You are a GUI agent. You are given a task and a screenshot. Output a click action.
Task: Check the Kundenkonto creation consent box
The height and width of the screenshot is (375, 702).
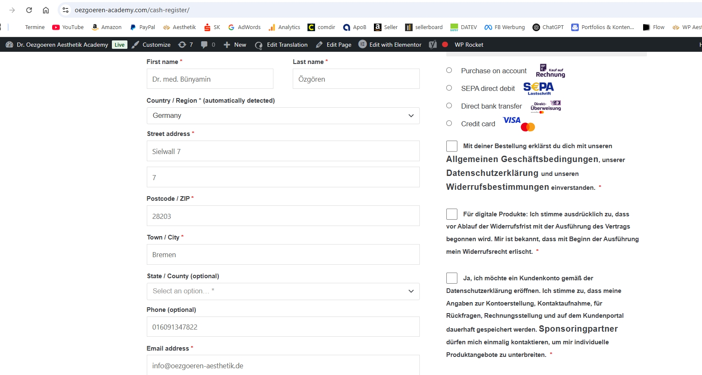[452, 278]
